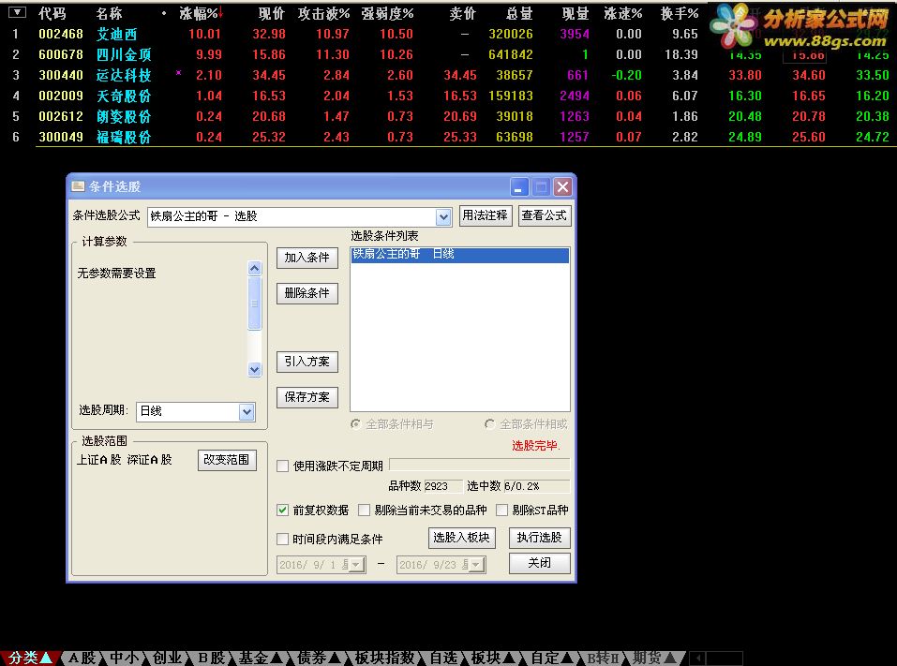The height and width of the screenshot is (666, 897).
Task: Select stock row 300440 运达科技
Action: 448,76
